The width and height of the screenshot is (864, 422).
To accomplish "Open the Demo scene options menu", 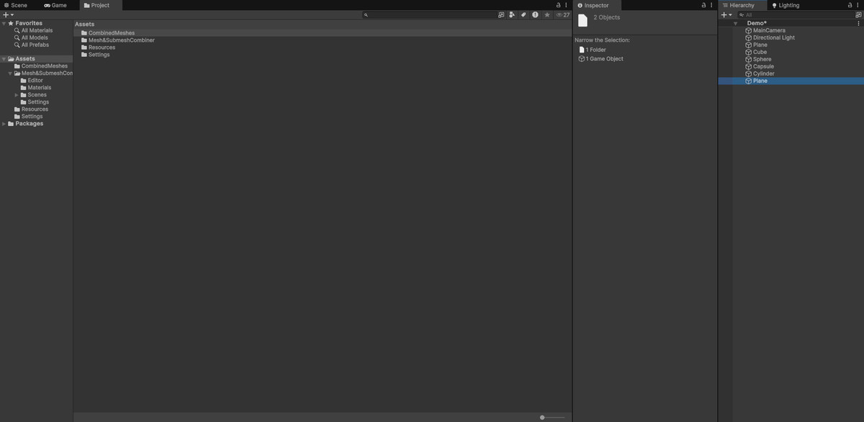I will pyautogui.click(x=858, y=23).
